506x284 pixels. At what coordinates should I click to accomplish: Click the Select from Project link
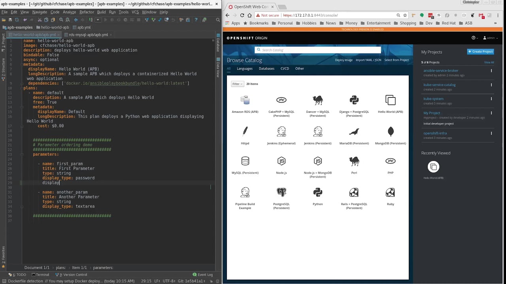(396, 60)
